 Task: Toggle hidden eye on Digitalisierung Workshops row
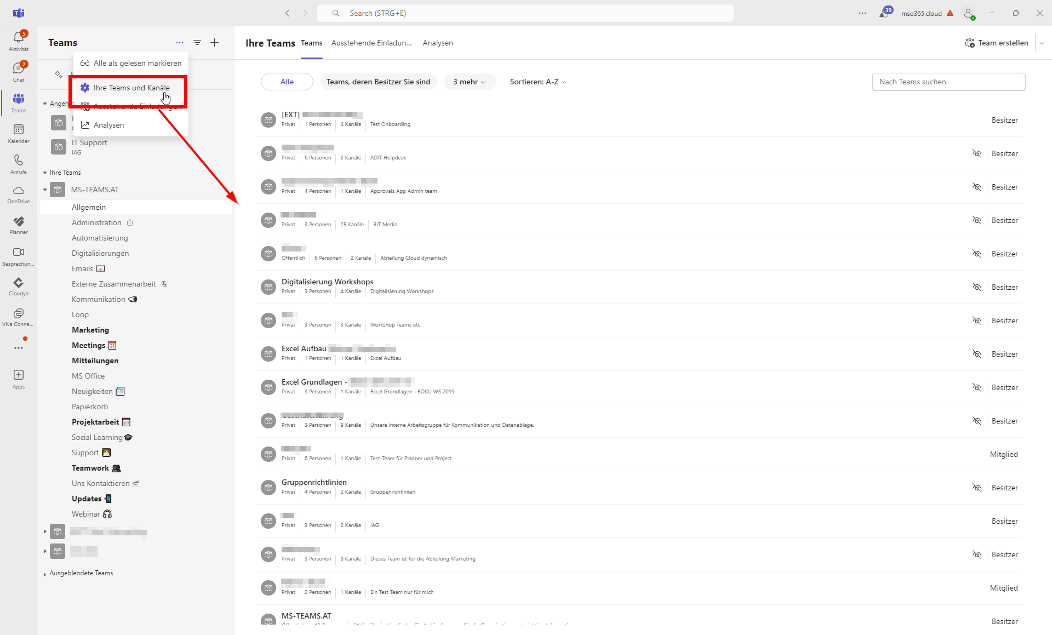(x=977, y=287)
